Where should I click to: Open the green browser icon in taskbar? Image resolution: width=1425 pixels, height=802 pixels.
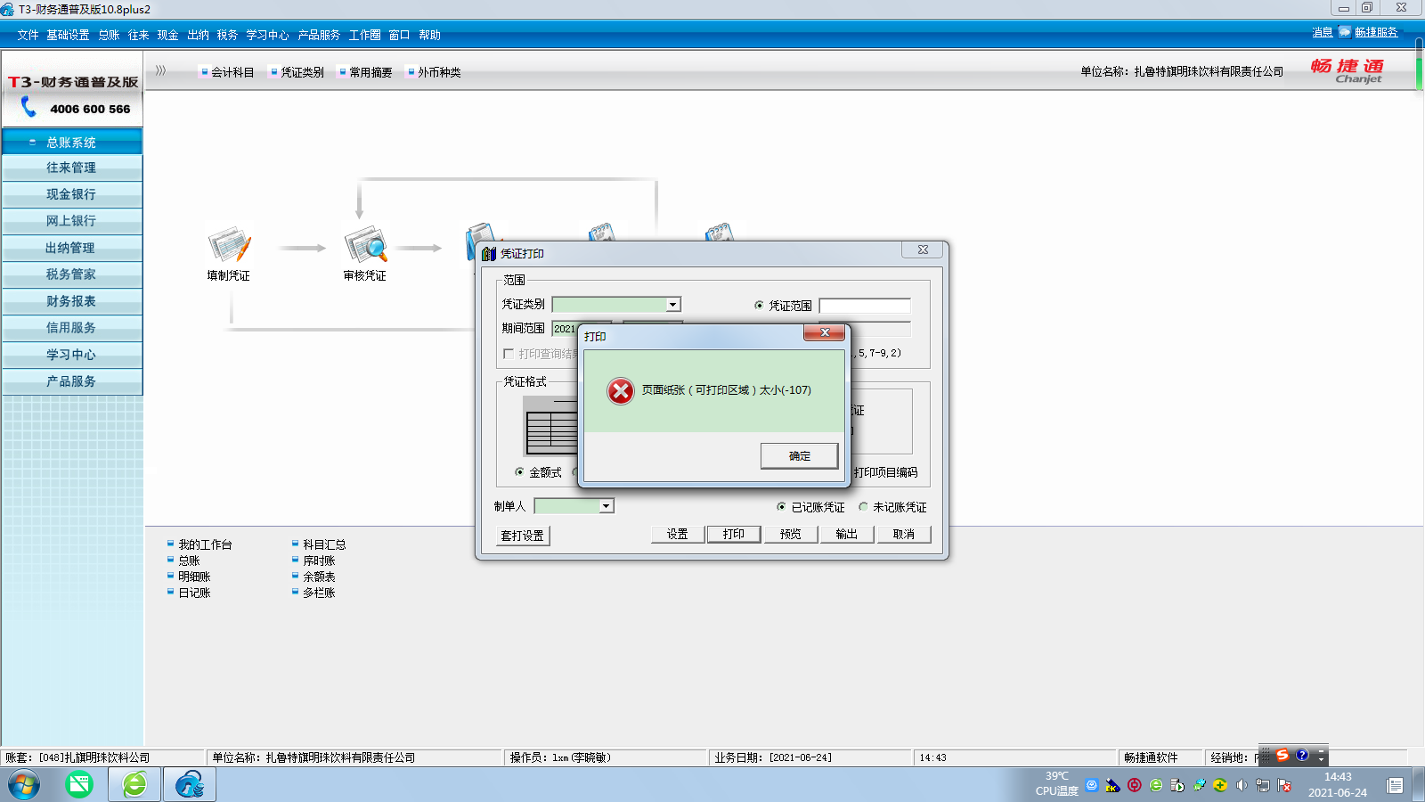[79, 785]
